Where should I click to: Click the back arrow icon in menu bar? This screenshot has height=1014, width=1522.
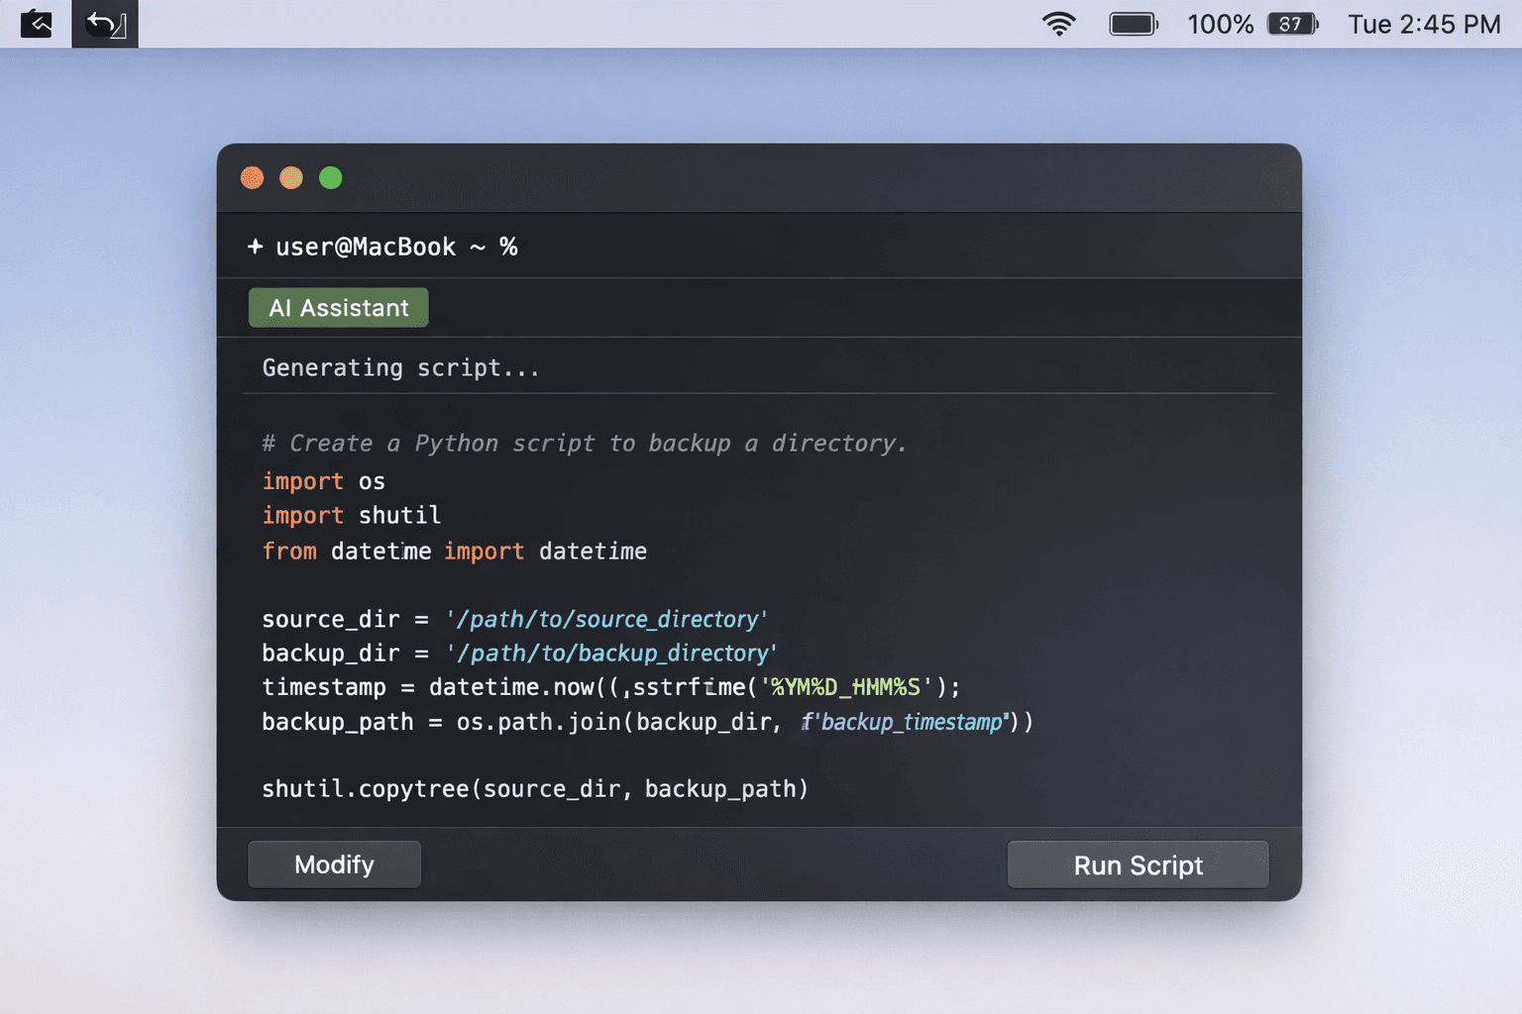click(36, 24)
